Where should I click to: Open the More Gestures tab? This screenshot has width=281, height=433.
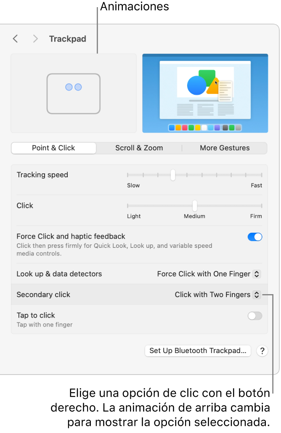pyautogui.click(x=225, y=148)
